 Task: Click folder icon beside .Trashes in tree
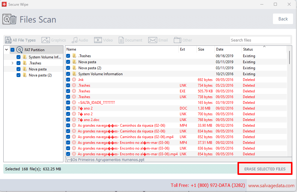[25, 63]
